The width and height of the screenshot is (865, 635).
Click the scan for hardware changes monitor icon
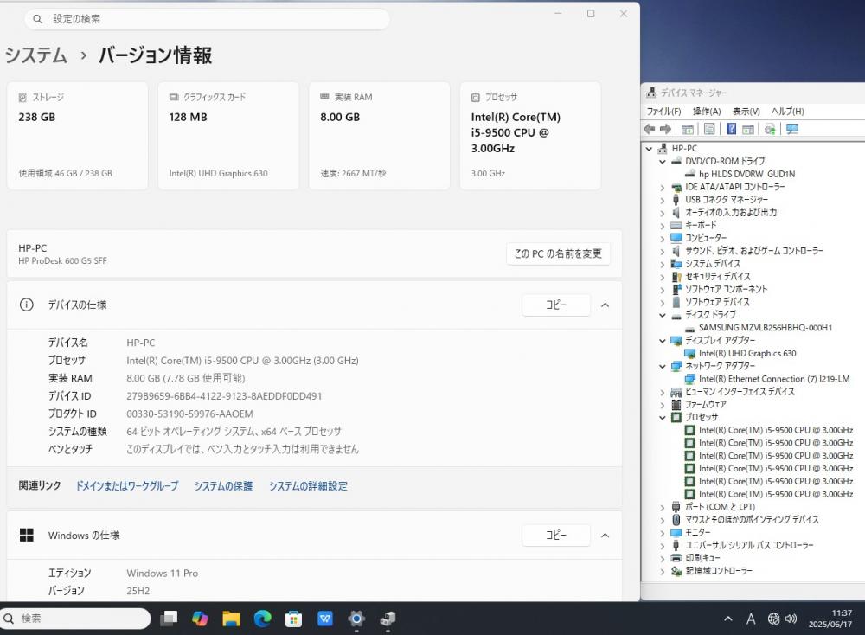click(792, 129)
